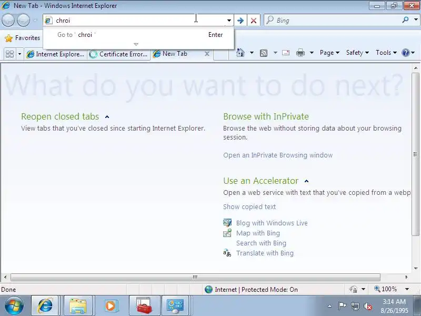Switch to the Internet Explorer tab
The height and width of the screenshot is (316, 421).
55,54
